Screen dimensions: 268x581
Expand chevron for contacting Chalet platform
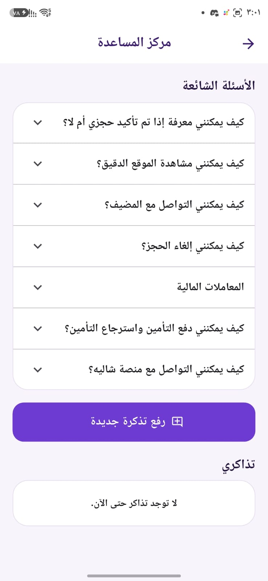(38, 370)
